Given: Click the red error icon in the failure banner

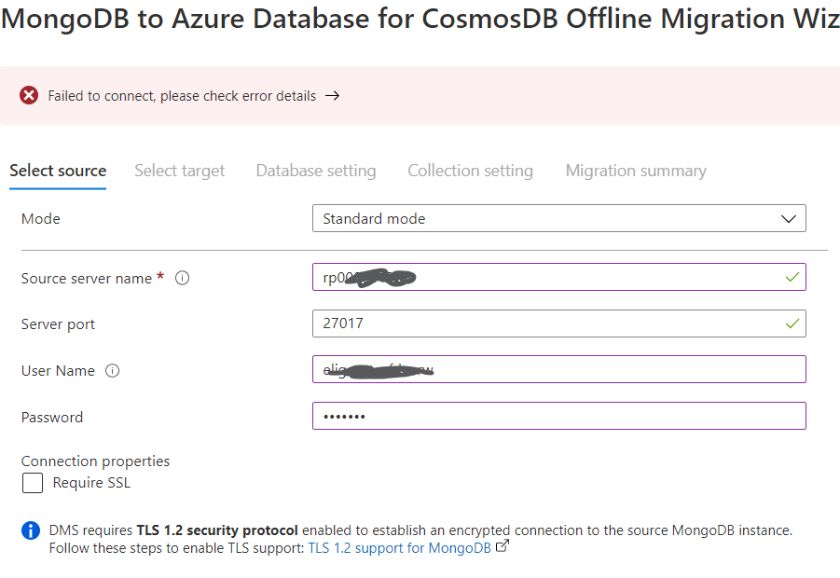Looking at the screenshot, I should (28, 94).
